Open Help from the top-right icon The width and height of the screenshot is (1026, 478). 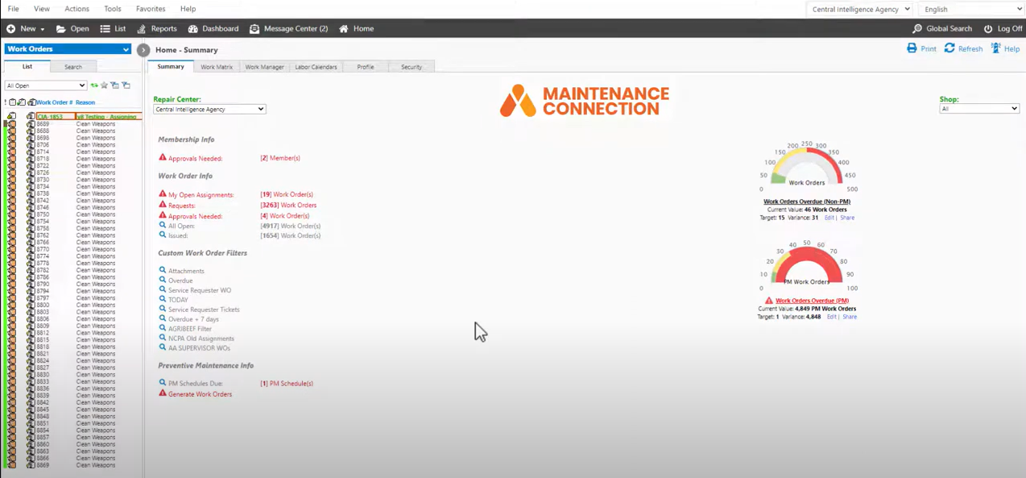tap(995, 48)
